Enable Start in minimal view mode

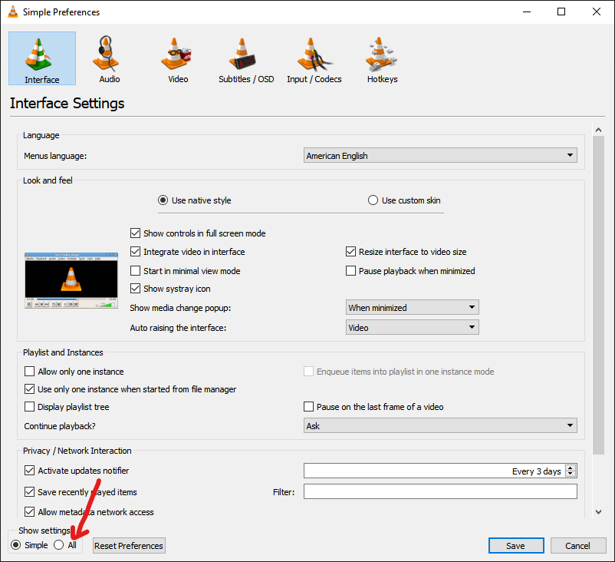(136, 271)
